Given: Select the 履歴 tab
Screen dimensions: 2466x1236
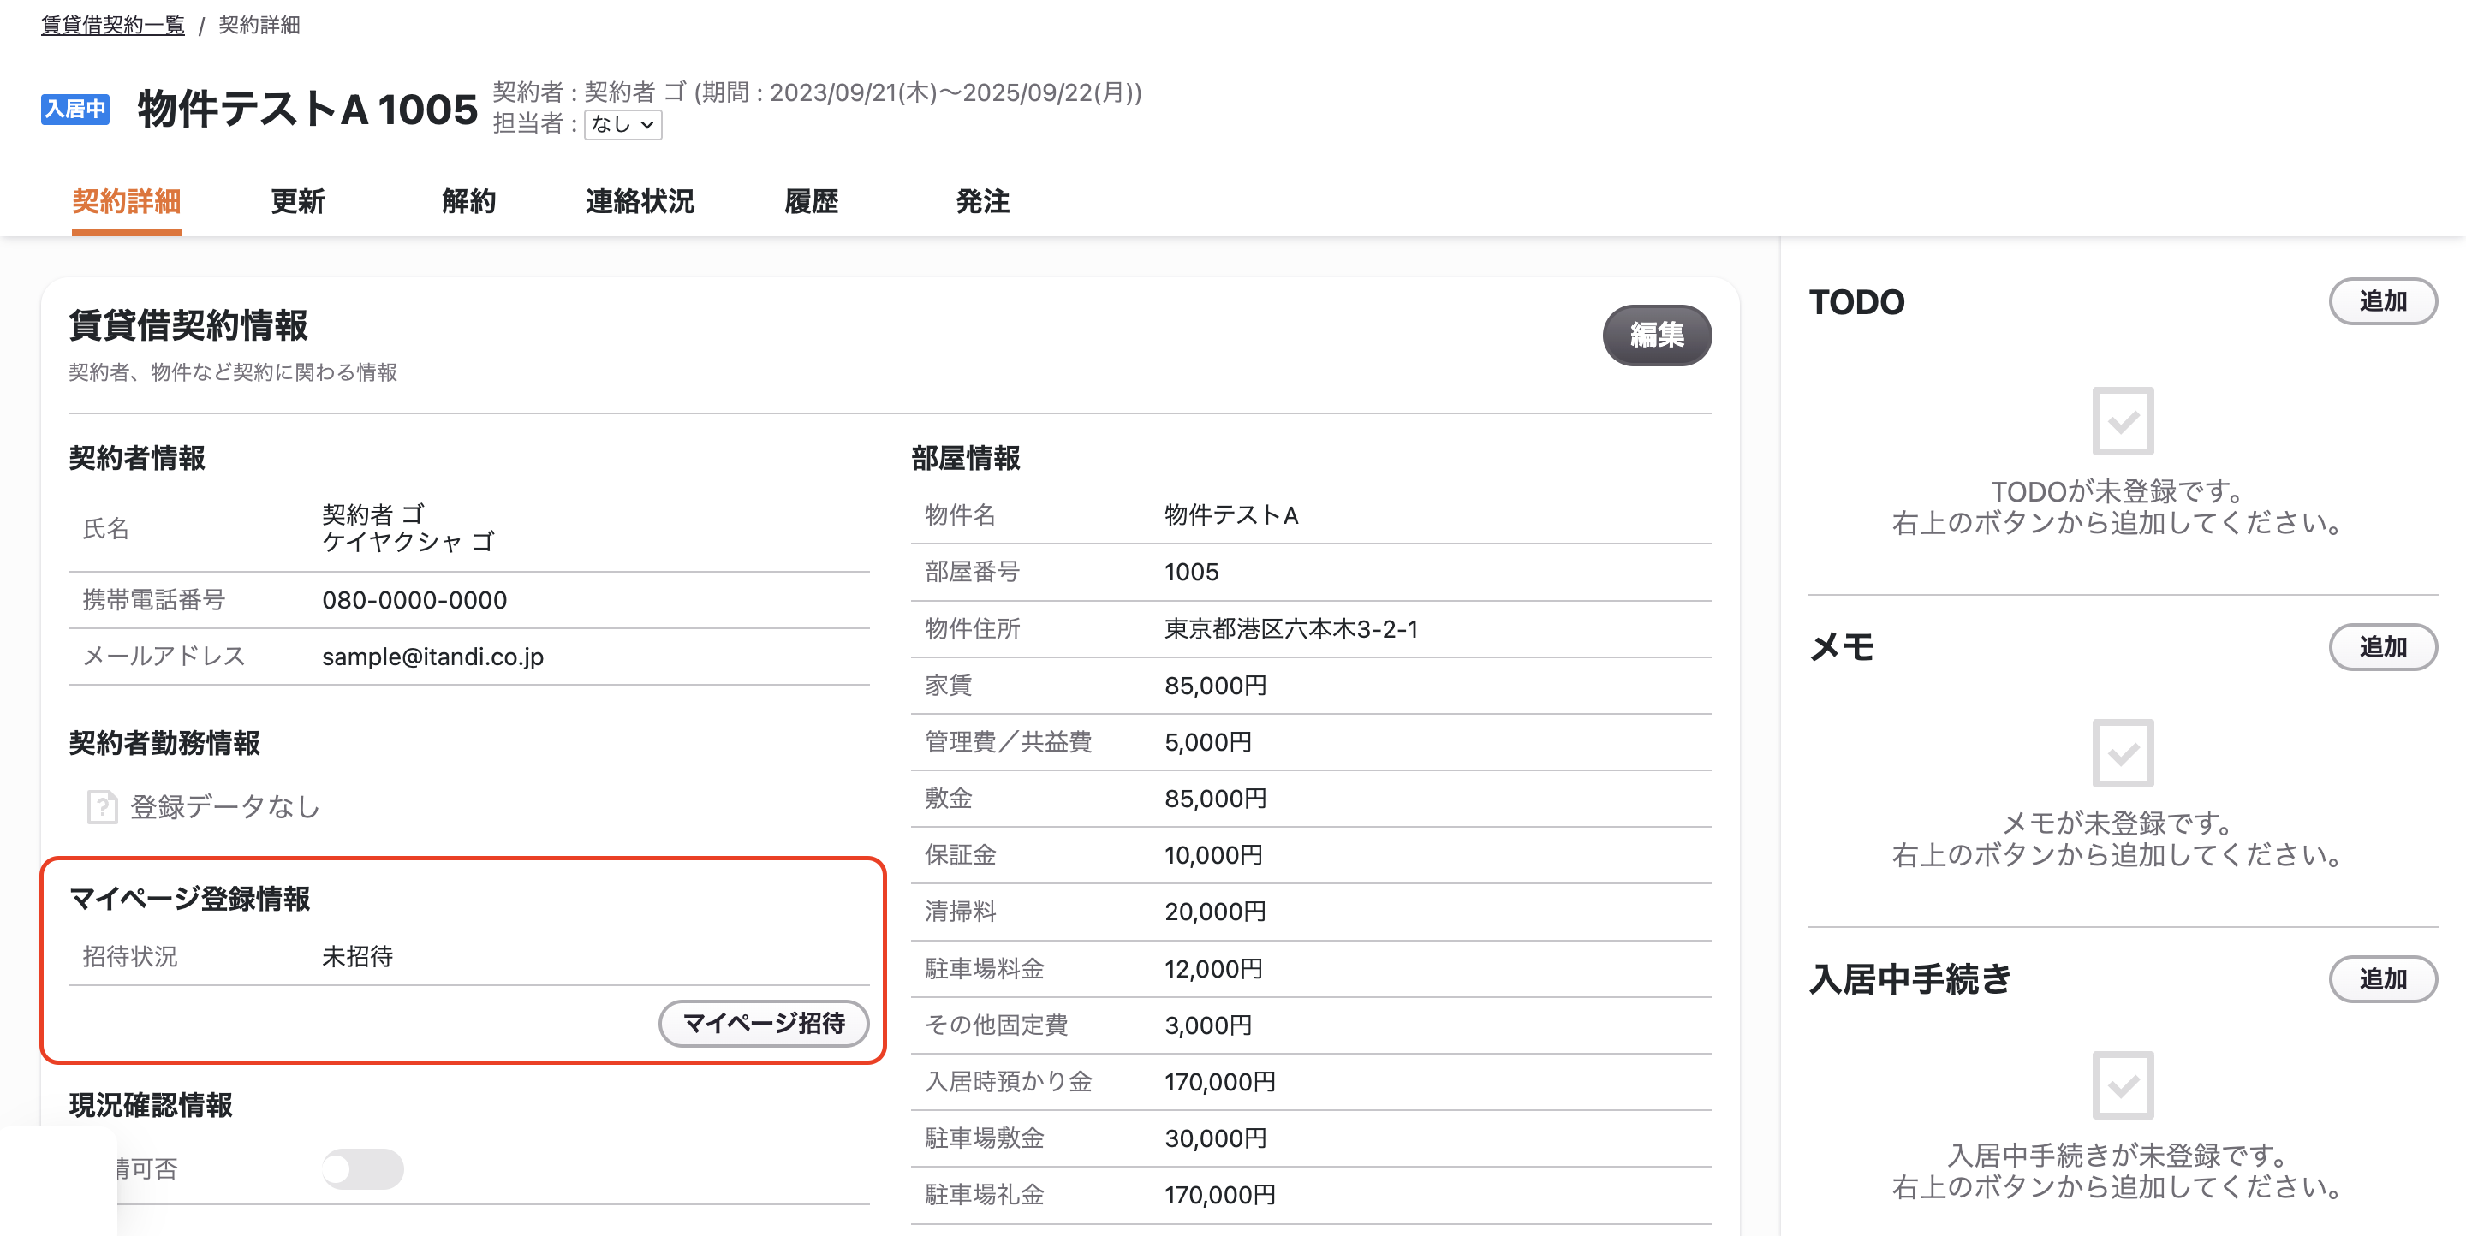Looking at the screenshot, I should point(811,201).
